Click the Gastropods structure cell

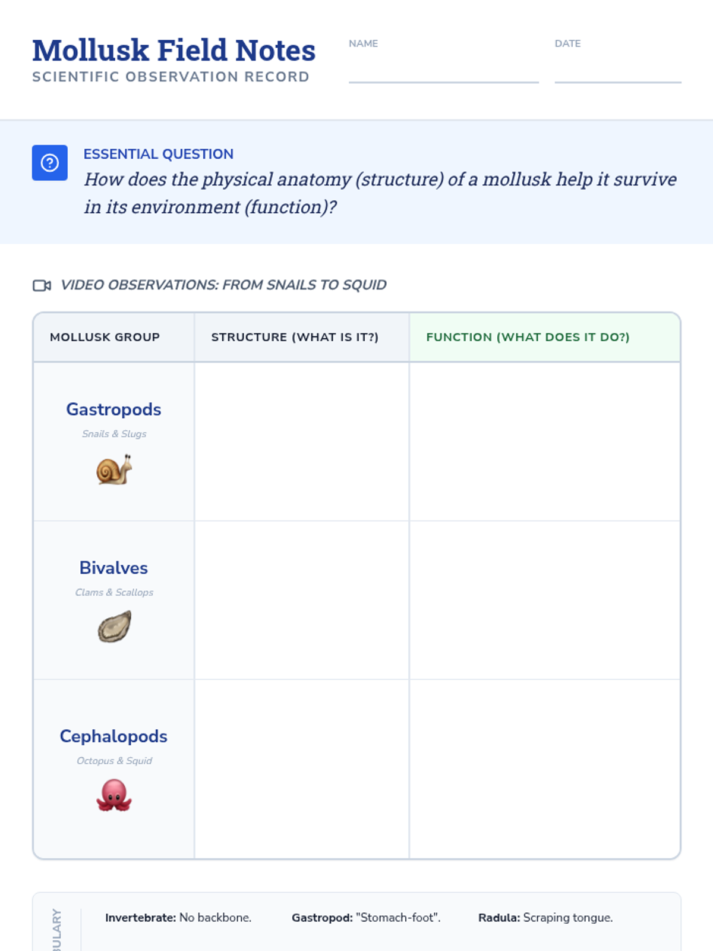click(x=301, y=442)
